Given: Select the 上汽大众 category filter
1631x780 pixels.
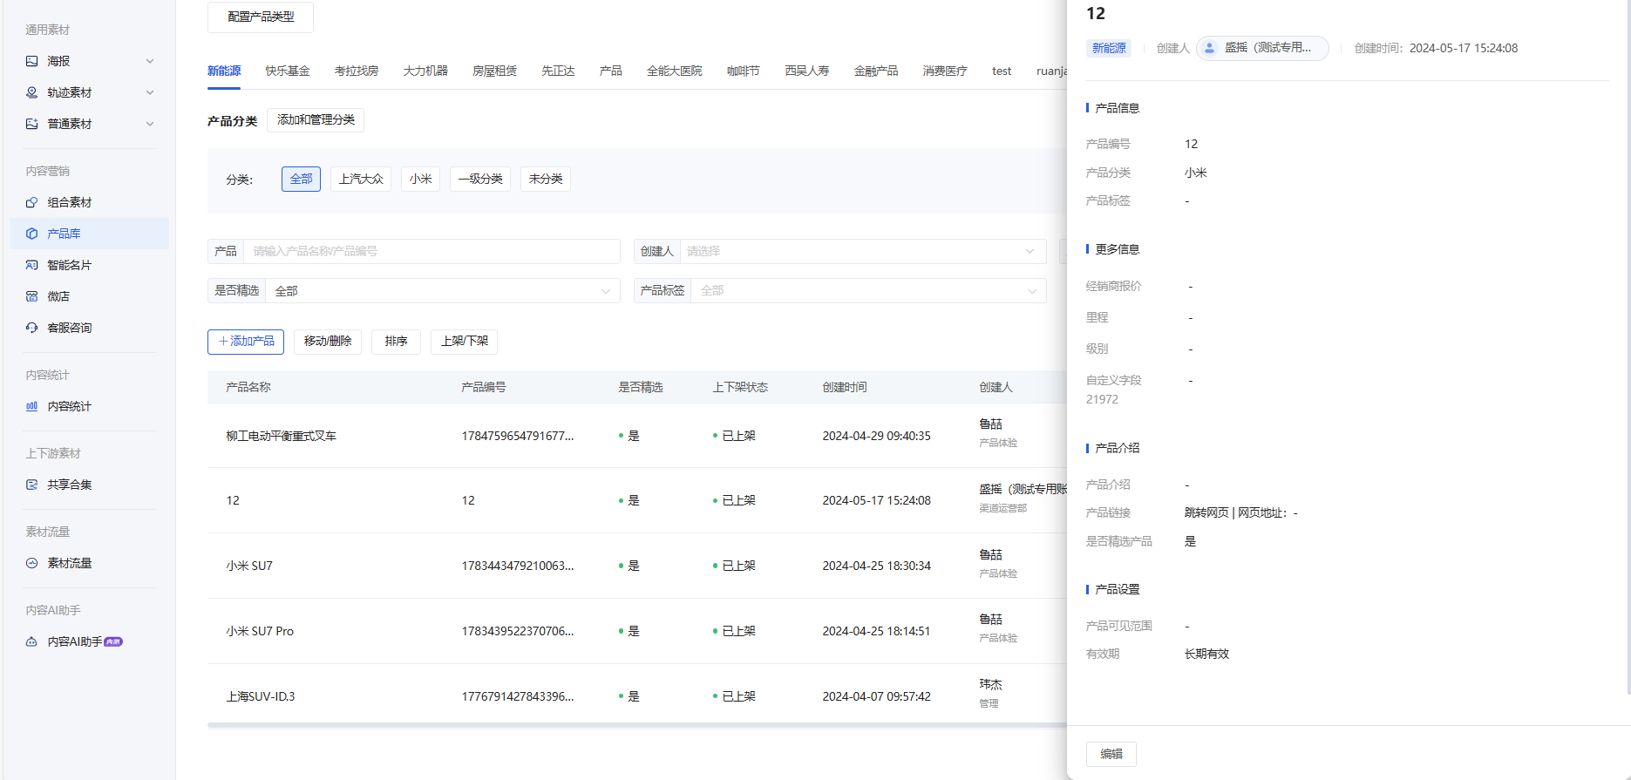Looking at the screenshot, I should (x=361, y=179).
